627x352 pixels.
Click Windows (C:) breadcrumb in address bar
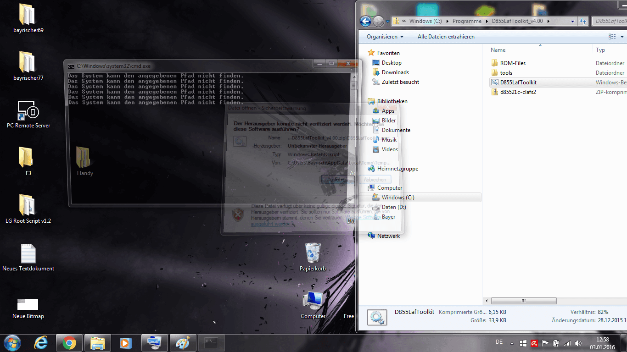(x=425, y=21)
